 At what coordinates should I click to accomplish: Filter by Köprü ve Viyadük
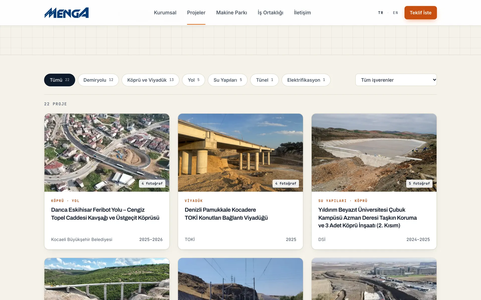150,80
